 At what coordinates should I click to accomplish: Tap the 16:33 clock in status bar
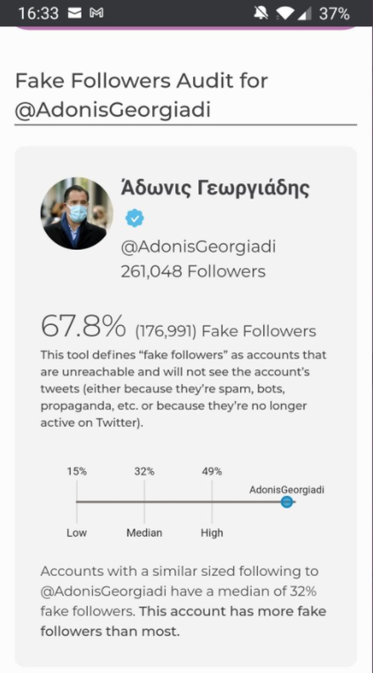coord(38,13)
